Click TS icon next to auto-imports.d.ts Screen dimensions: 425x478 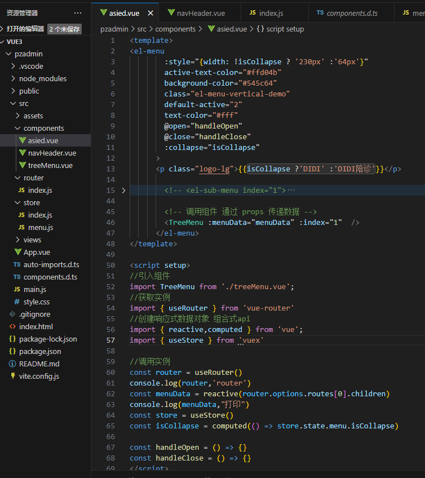[17, 264]
